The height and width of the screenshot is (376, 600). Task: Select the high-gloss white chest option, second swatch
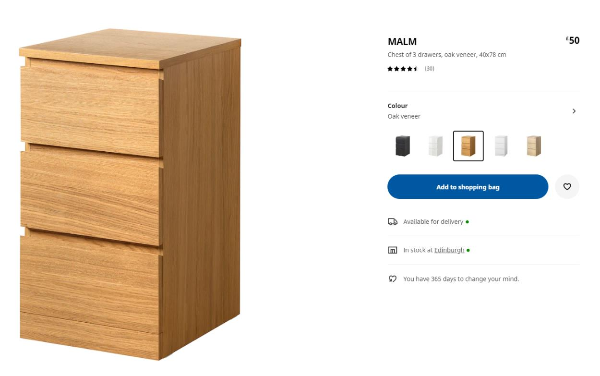[x=435, y=146]
